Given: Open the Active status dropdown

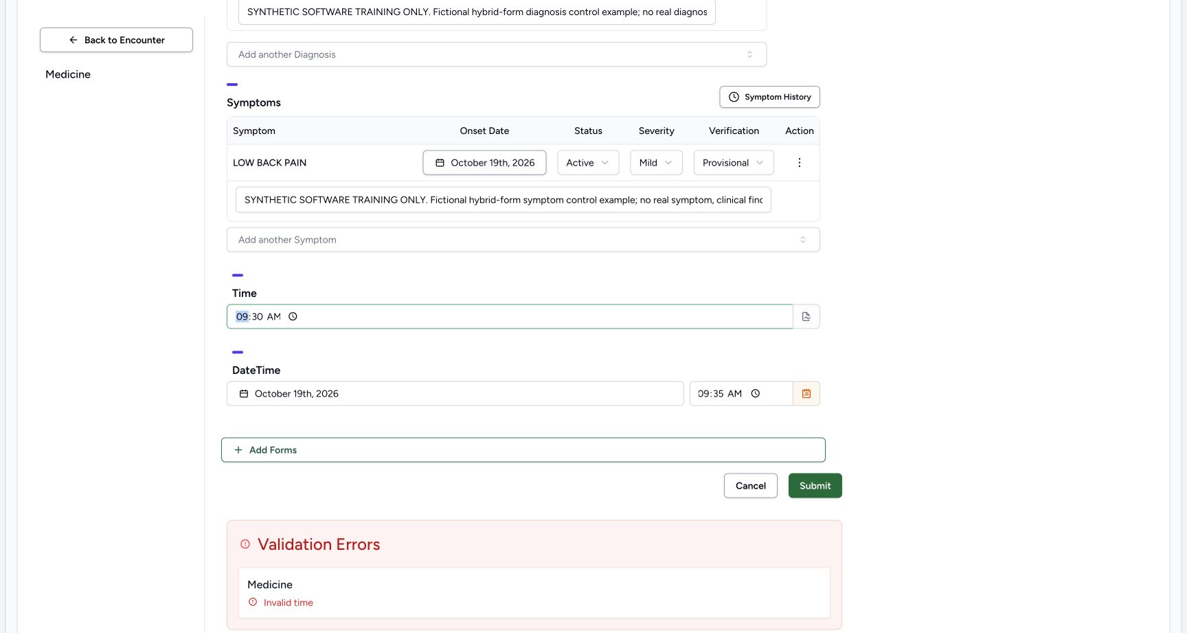Looking at the screenshot, I should (x=588, y=163).
